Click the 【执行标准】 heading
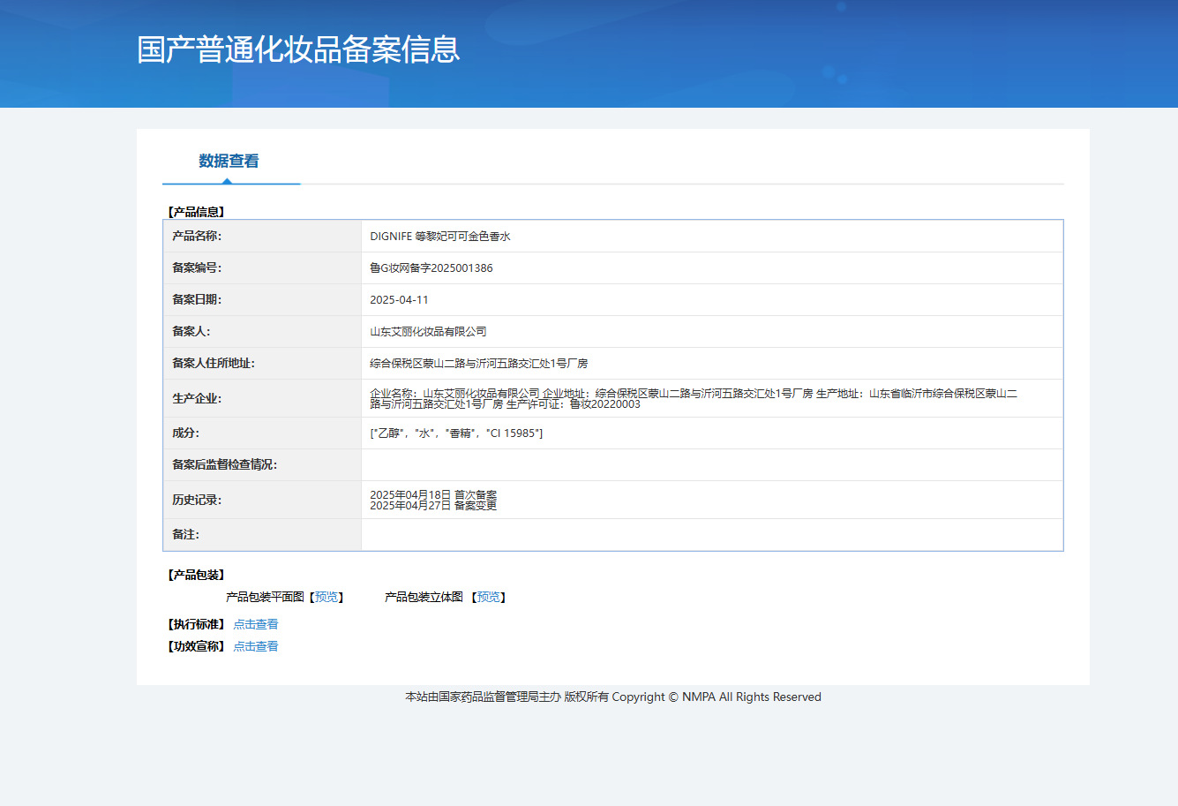The image size is (1178, 806). pos(196,624)
